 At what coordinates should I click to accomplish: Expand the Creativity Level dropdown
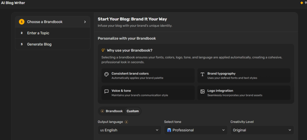coord(262,130)
